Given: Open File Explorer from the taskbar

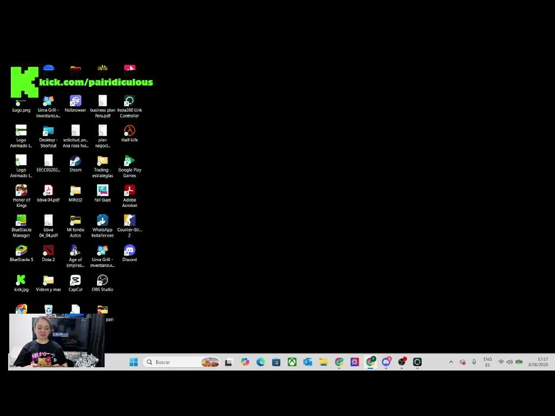Looking at the screenshot, I should (x=324, y=362).
